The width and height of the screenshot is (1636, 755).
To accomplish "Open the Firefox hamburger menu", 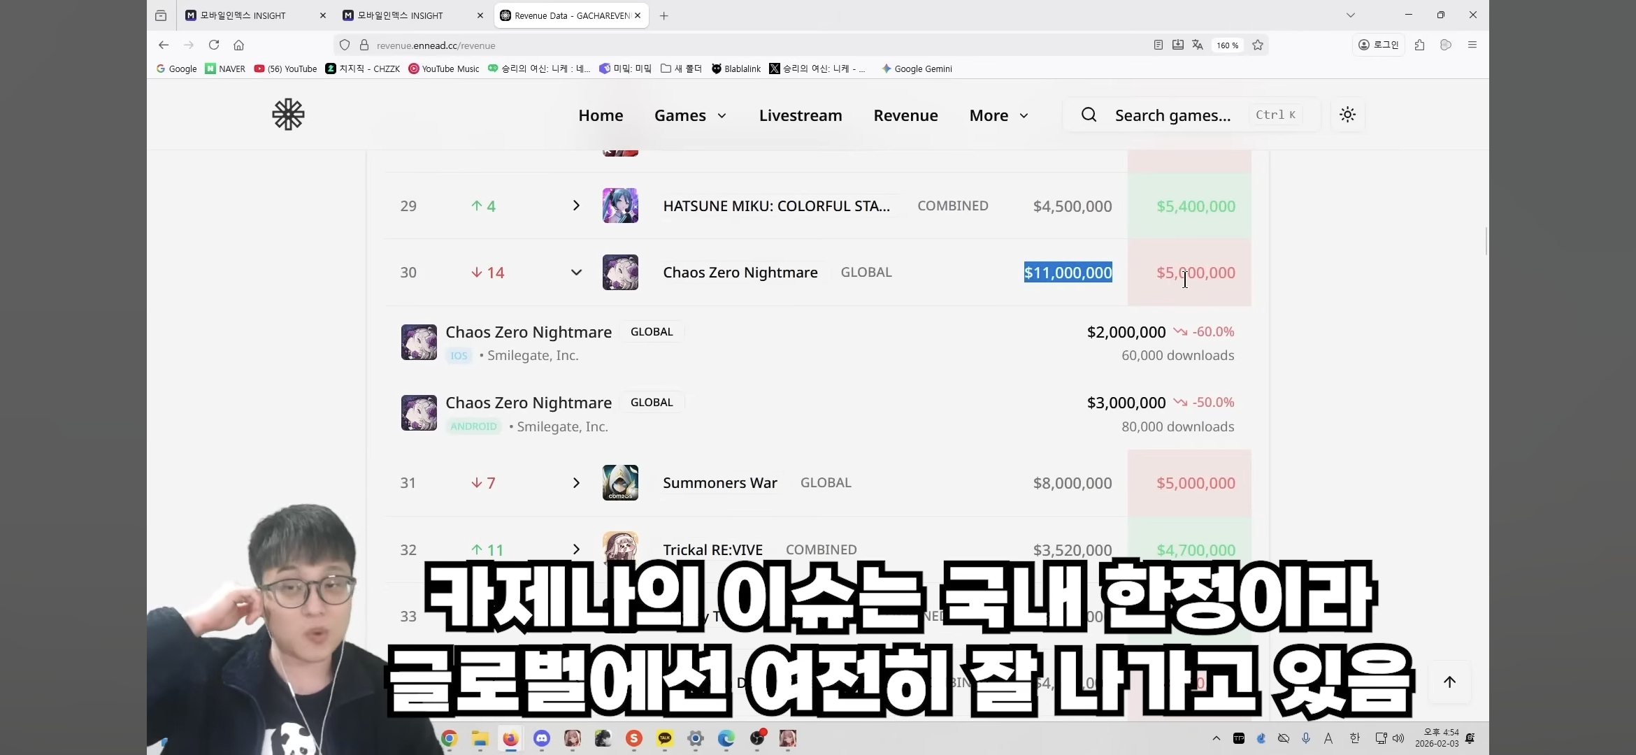I will pyautogui.click(x=1472, y=45).
